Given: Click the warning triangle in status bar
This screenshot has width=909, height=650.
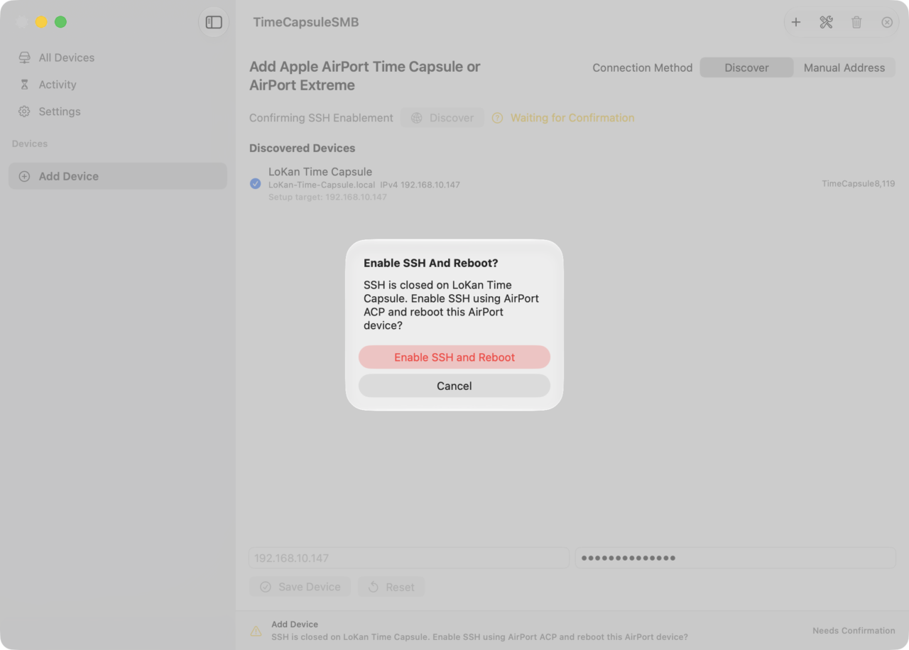Looking at the screenshot, I should click(x=256, y=631).
